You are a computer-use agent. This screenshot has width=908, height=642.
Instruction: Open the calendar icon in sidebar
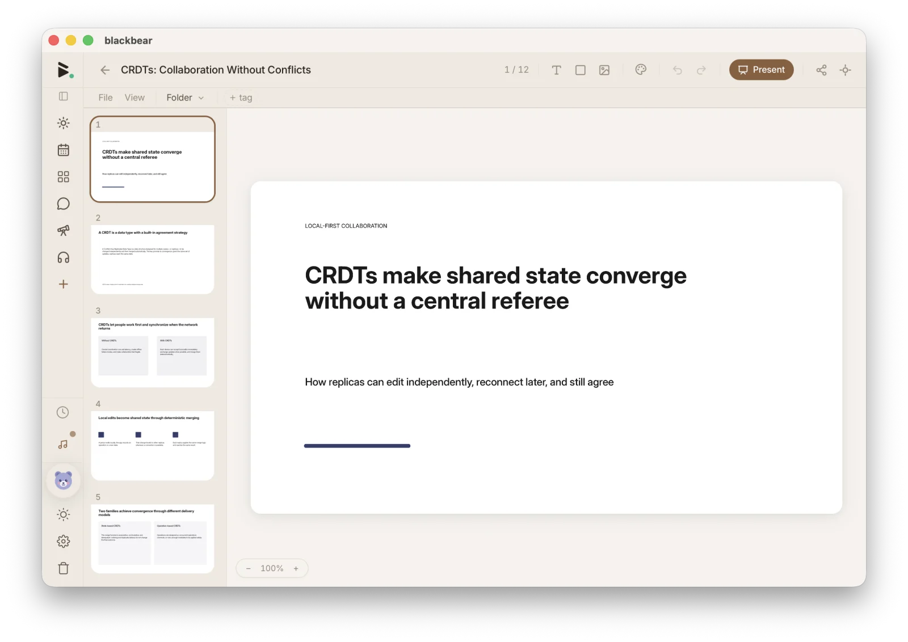pyautogui.click(x=64, y=150)
